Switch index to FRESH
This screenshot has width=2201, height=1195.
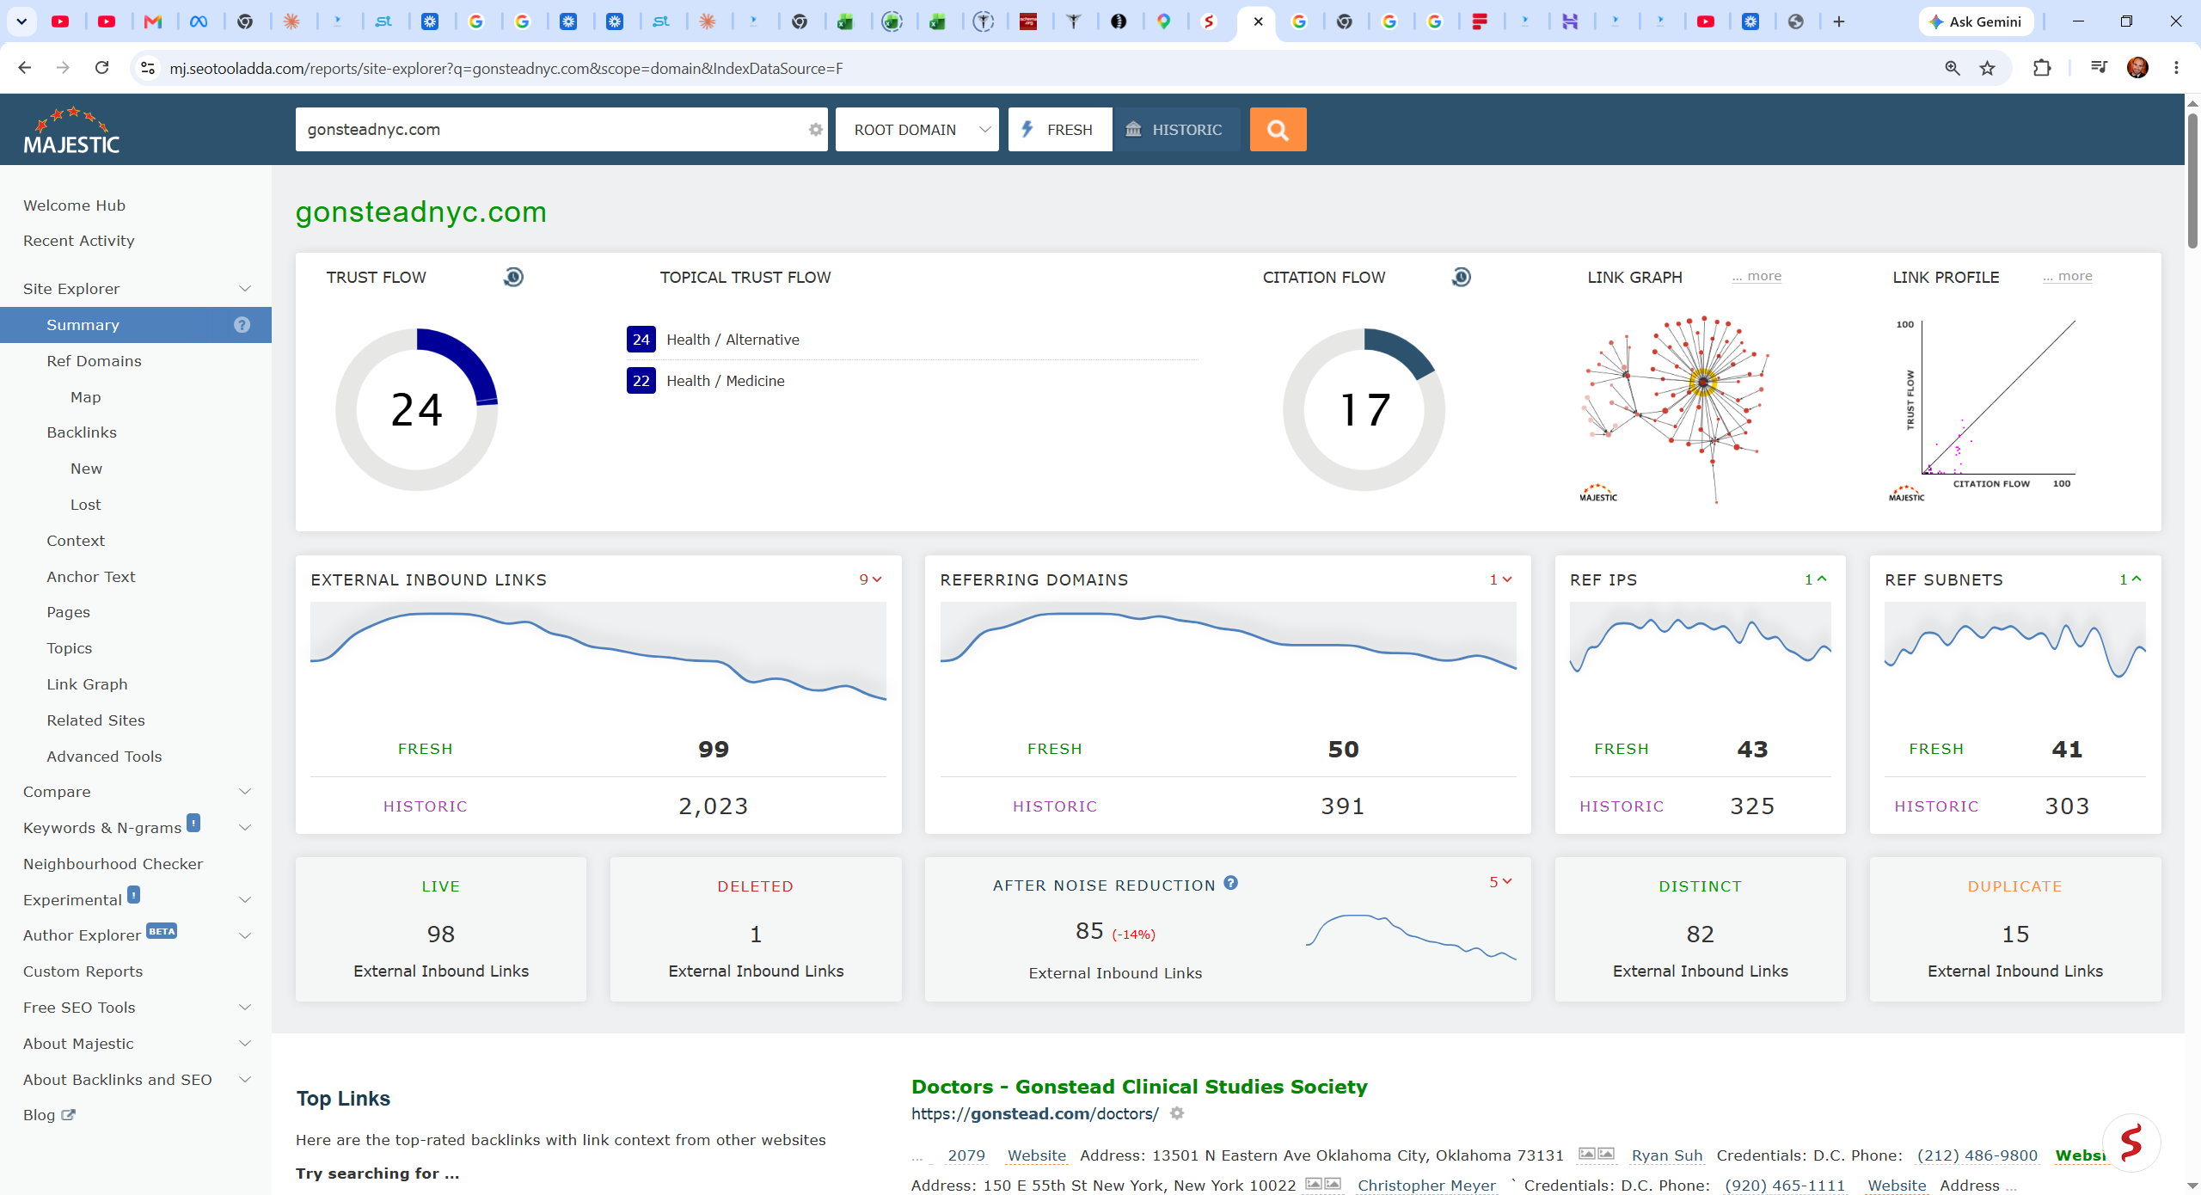click(x=1059, y=130)
